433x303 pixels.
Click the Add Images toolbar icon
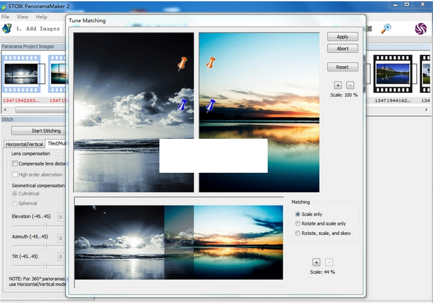point(7,28)
